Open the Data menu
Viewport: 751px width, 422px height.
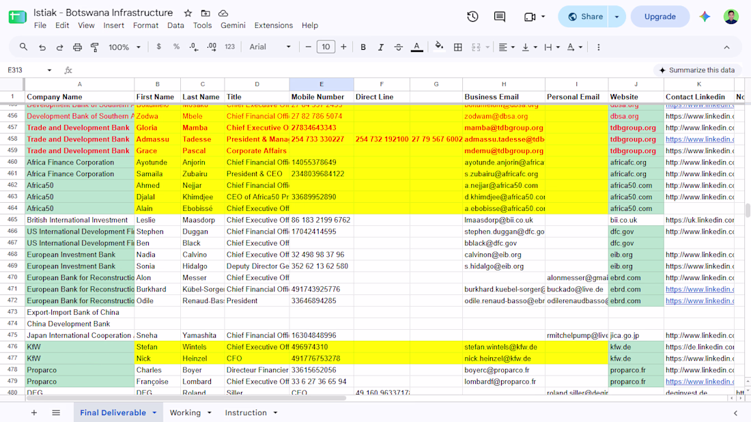(175, 25)
